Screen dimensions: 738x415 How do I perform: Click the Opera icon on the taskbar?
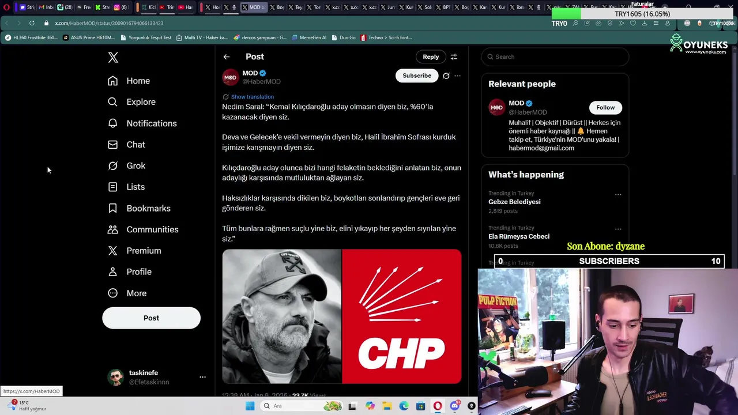pyautogui.click(x=438, y=406)
